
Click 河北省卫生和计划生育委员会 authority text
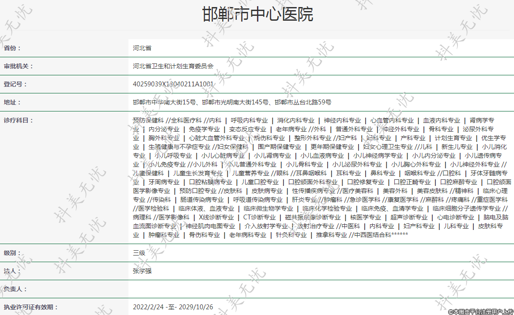[173, 66]
